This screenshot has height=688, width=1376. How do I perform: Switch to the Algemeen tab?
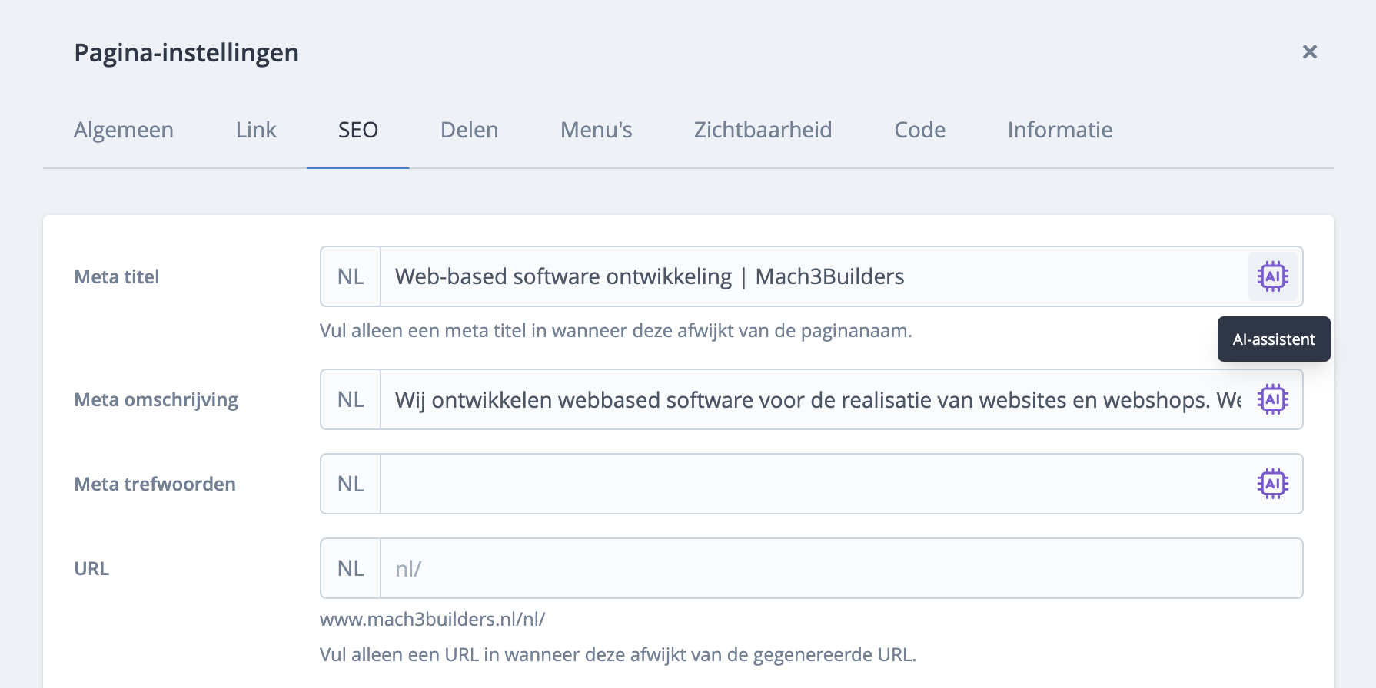pyautogui.click(x=124, y=130)
